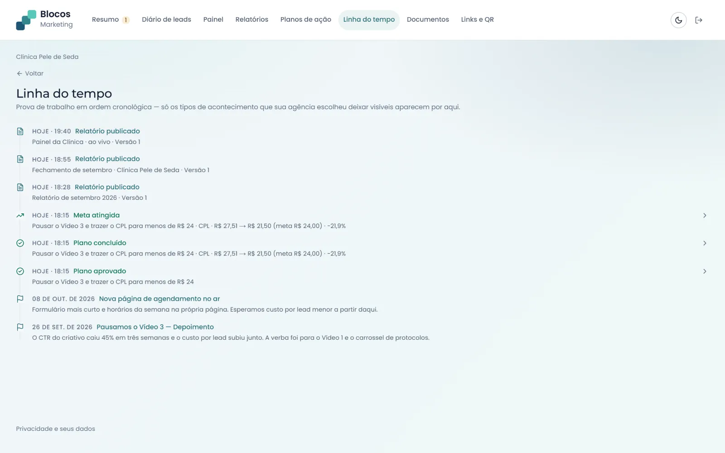Select the Linha do tempo tab
Screen dimensions: 725x453
click(369, 19)
